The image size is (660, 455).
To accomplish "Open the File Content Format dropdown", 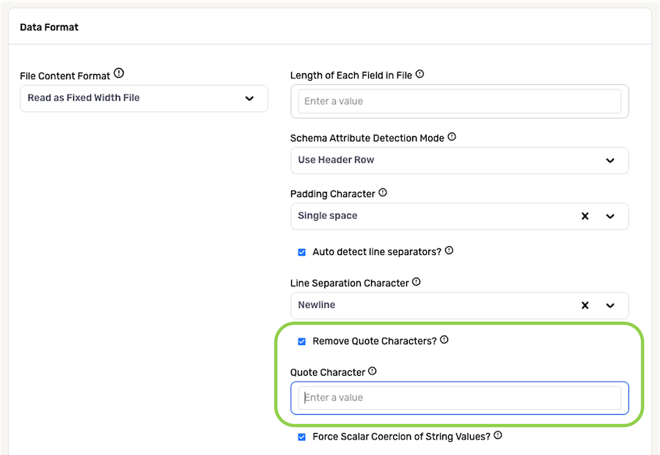I will 144,98.
